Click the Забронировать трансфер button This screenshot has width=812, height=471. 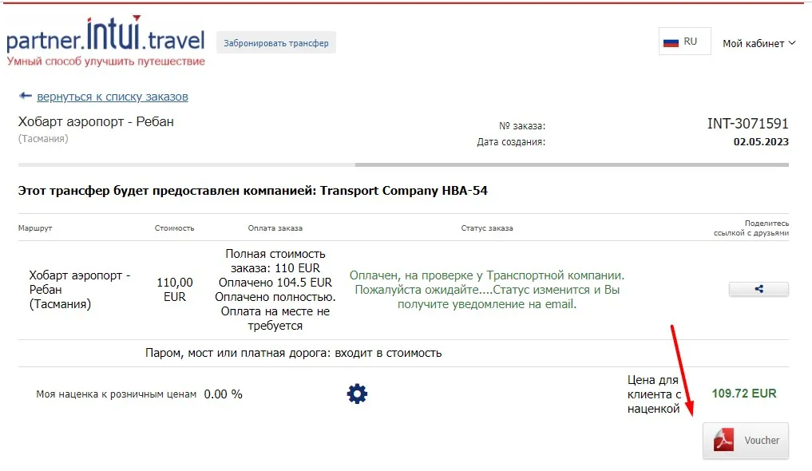pos(276,43)
